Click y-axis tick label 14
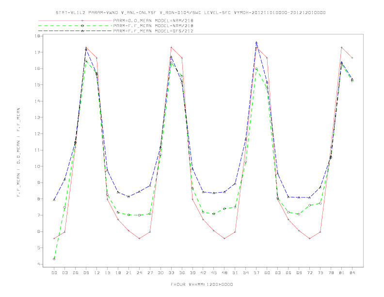Viewport: 384px width, 297px height. tap(37, 101)
